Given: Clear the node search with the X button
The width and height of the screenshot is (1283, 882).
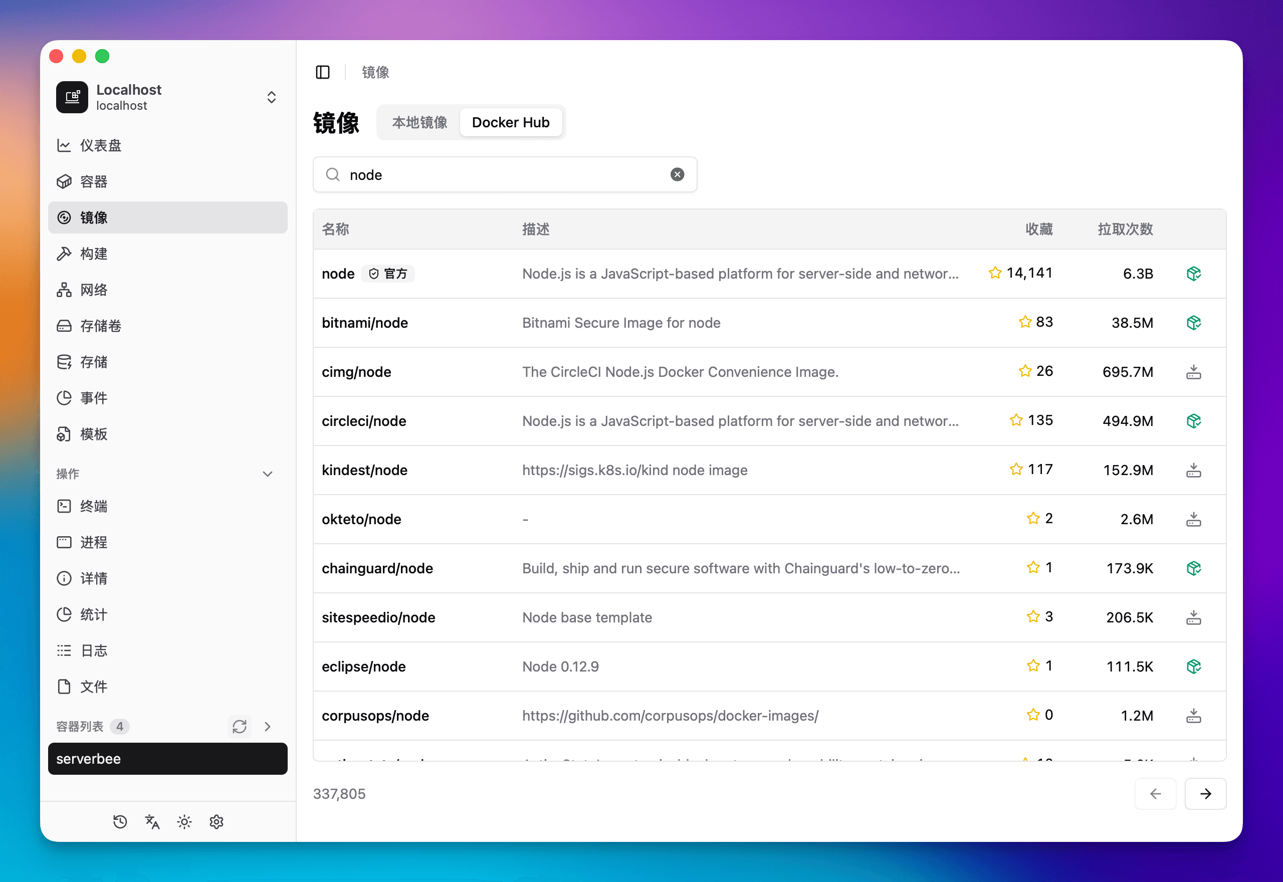Looking at the screenshot, I should [x=678, y=174].
